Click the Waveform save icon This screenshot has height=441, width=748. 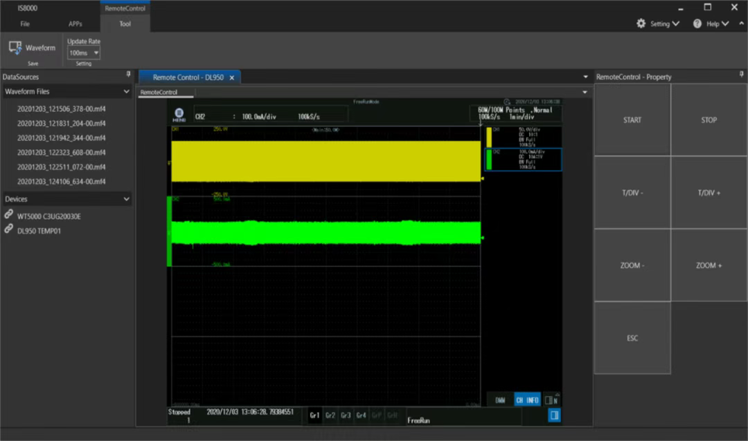(15, 48)
